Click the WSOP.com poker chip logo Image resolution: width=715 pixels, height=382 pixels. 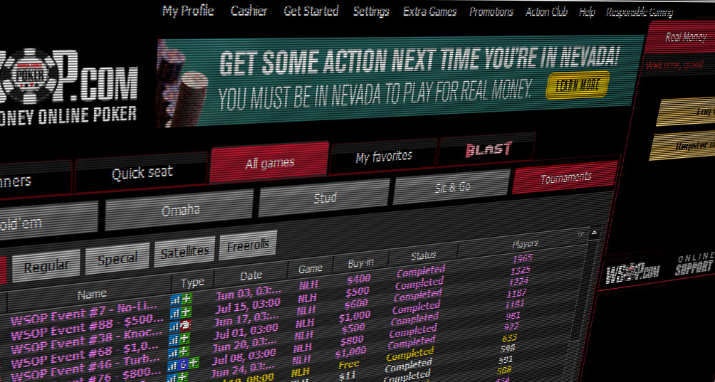tap(31, 76)
